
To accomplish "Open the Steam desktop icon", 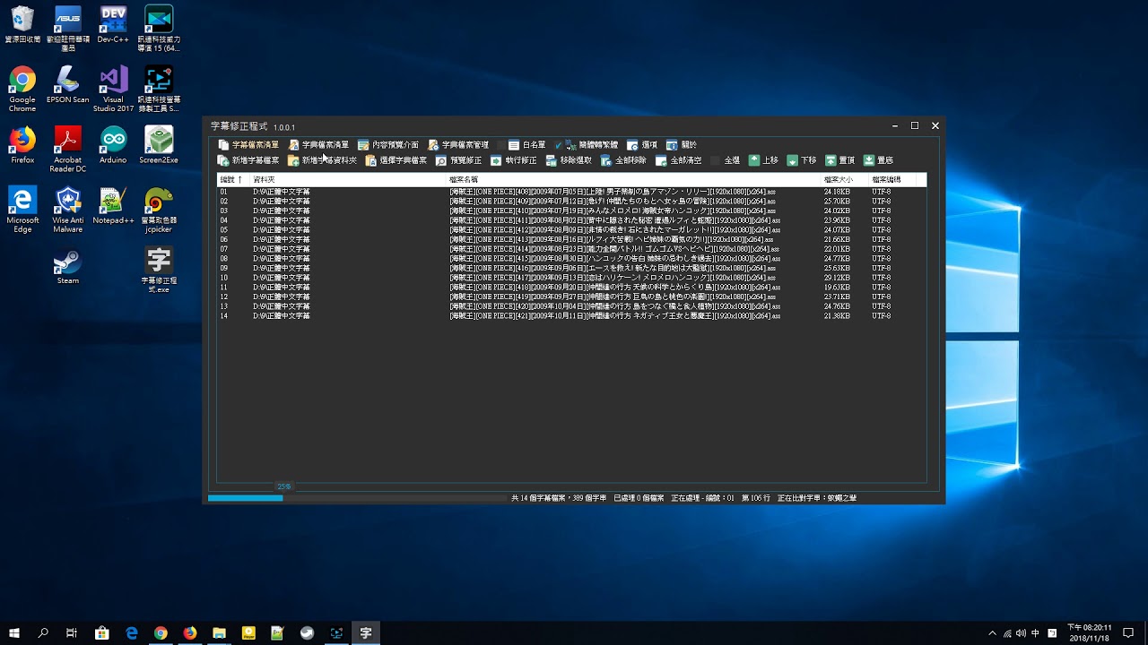I will [x=68, y=266].
